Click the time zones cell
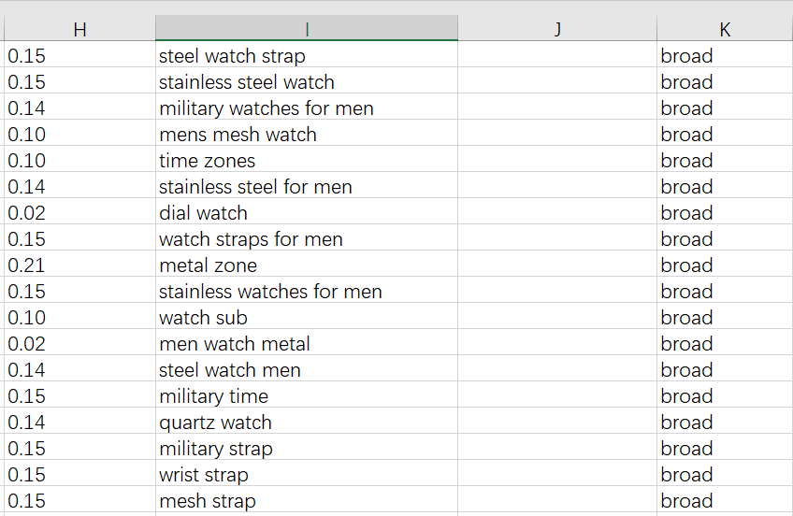Screen dimensions: 793x516 click(x=307, y=161)
